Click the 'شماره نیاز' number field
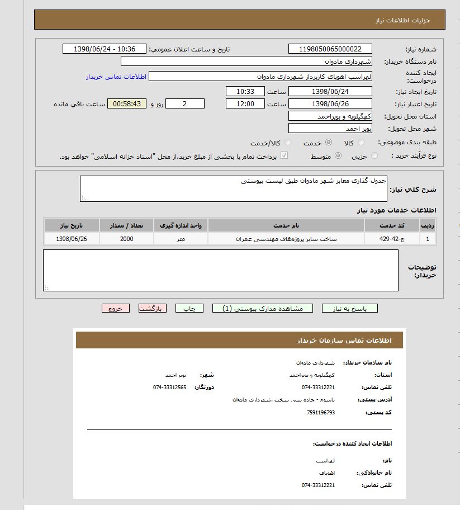Viewport: 460px width, 510px height. pyautogui.click(x=330, y=49)
